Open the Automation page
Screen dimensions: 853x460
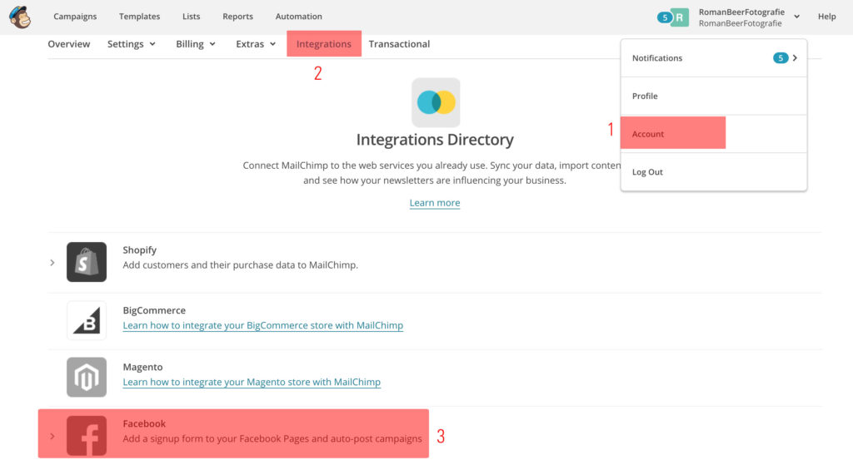[x=299, y=17]
